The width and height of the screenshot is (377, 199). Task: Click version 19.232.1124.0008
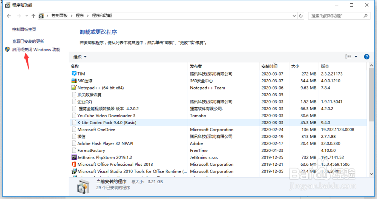pos(337,130)
